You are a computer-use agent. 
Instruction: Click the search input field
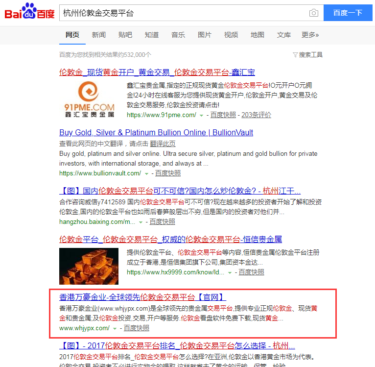184,13
